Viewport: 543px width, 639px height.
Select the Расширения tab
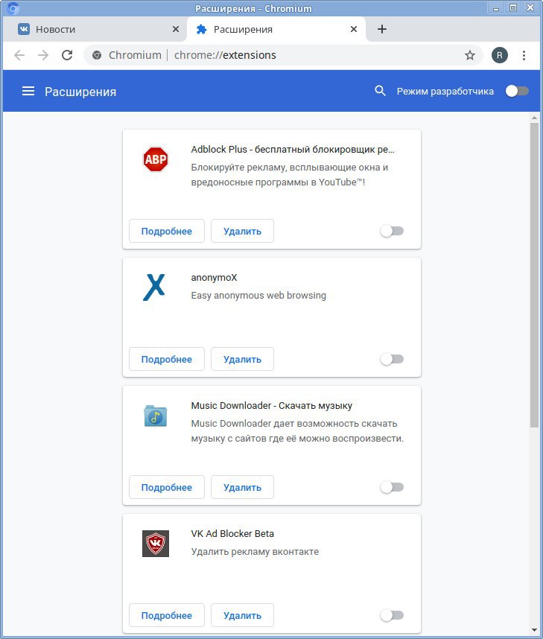tap(276, 29)
